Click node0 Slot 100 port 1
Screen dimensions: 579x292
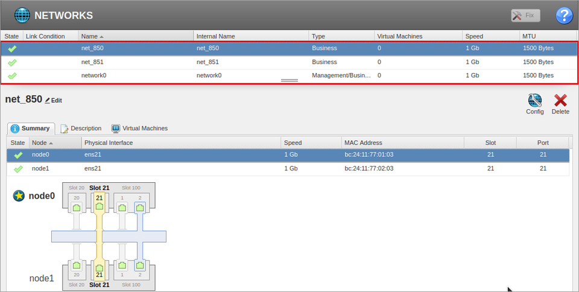click(x=122, y=207)
